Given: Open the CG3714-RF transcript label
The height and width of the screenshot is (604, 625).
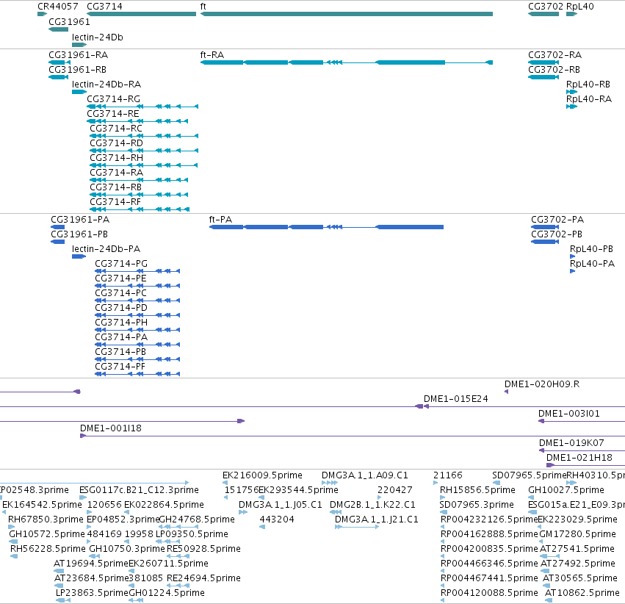Looking at the screenshot, I should click(115, 203).
